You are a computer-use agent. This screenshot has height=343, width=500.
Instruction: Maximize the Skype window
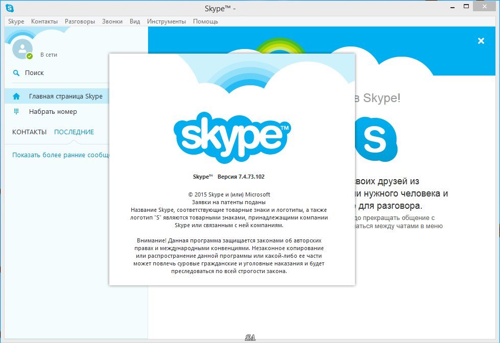466,6
